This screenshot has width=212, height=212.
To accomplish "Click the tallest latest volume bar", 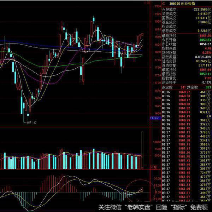I will 142,150.
